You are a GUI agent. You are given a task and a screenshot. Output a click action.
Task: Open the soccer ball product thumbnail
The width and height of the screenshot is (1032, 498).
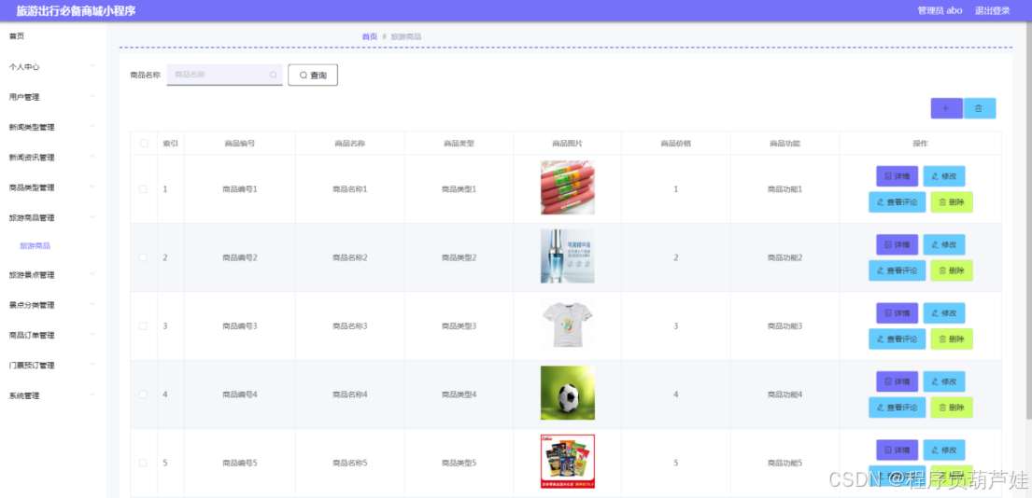567,393
